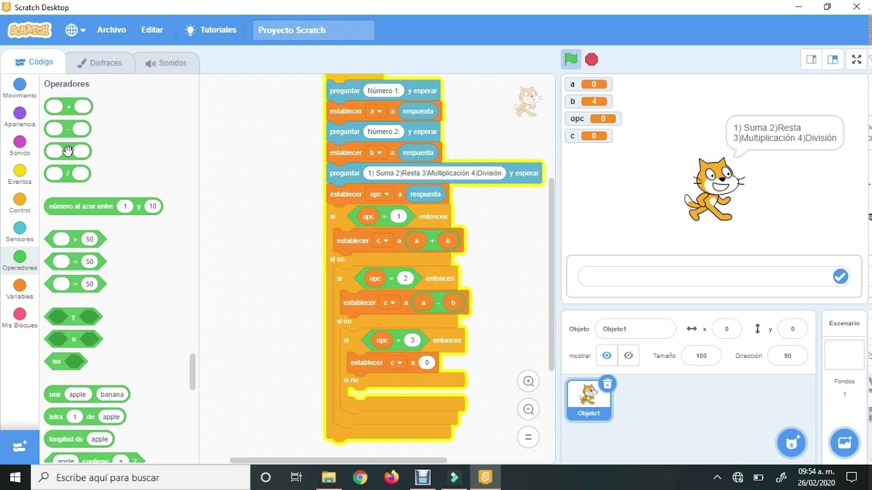This screenshot has height=490, width=872.
Task: Select the Sonido block category
Action: 20,146
